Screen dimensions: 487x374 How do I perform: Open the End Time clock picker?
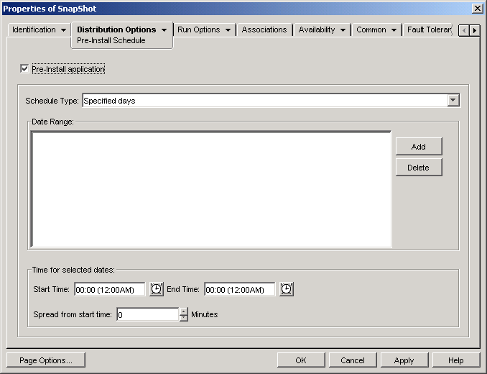(x=286, y=289)
